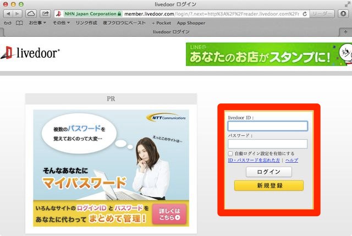Screen dimensions: 352x236
Task: Open the LINE@ green banner ad
Action: (269, 54)
